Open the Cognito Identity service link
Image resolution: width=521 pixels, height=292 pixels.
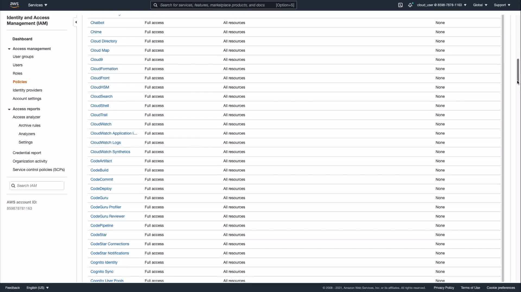(x=104, y=263)
